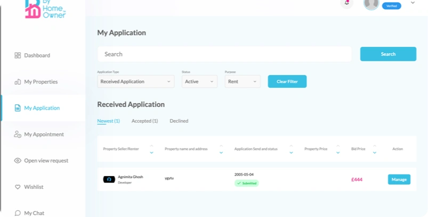Viewport: 428px width, 217px height.
Task: Click the My Appointment person icon
Action: [18, 135]
